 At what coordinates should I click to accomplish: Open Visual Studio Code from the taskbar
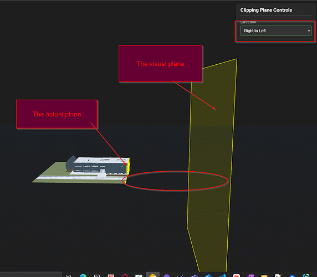click(222, 275)
